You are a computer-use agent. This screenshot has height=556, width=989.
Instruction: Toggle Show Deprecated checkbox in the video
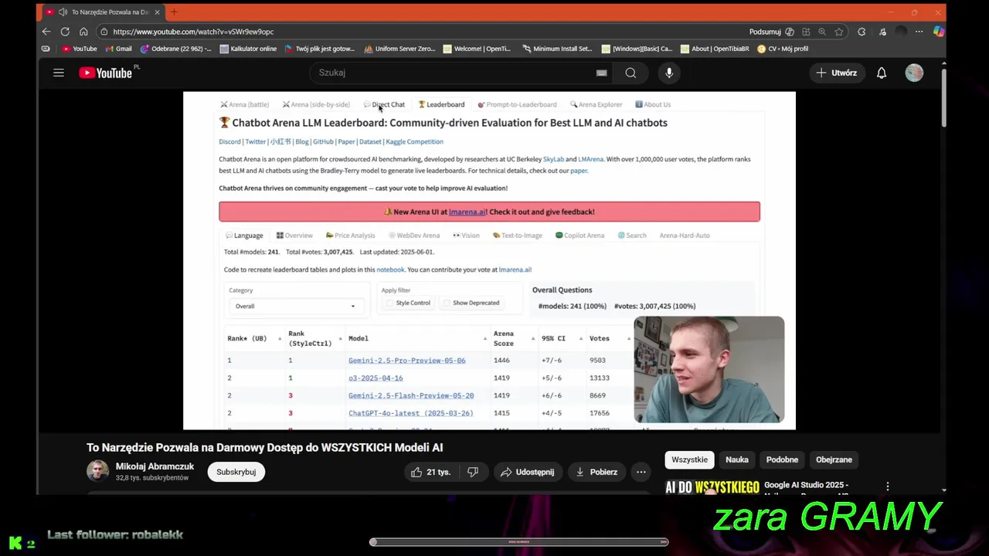[x=446, y=303]
